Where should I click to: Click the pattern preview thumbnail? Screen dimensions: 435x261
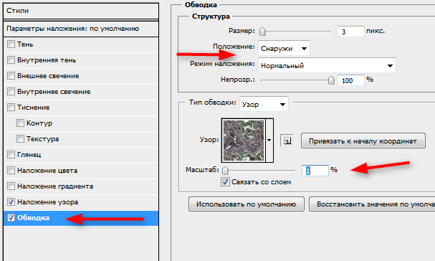(244, 141)
